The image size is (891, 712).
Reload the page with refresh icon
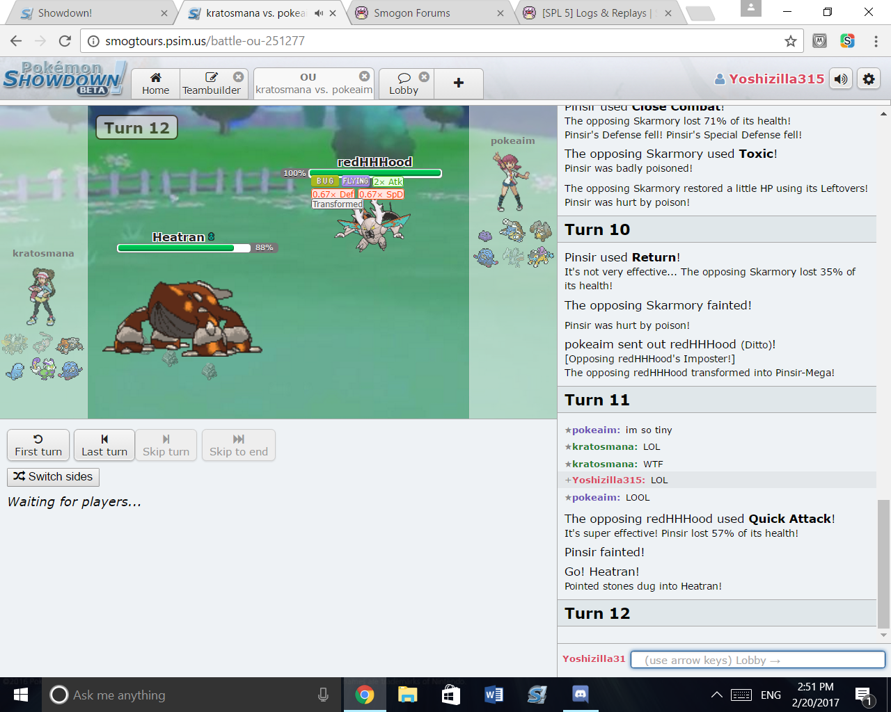click(x=65, y=41)
